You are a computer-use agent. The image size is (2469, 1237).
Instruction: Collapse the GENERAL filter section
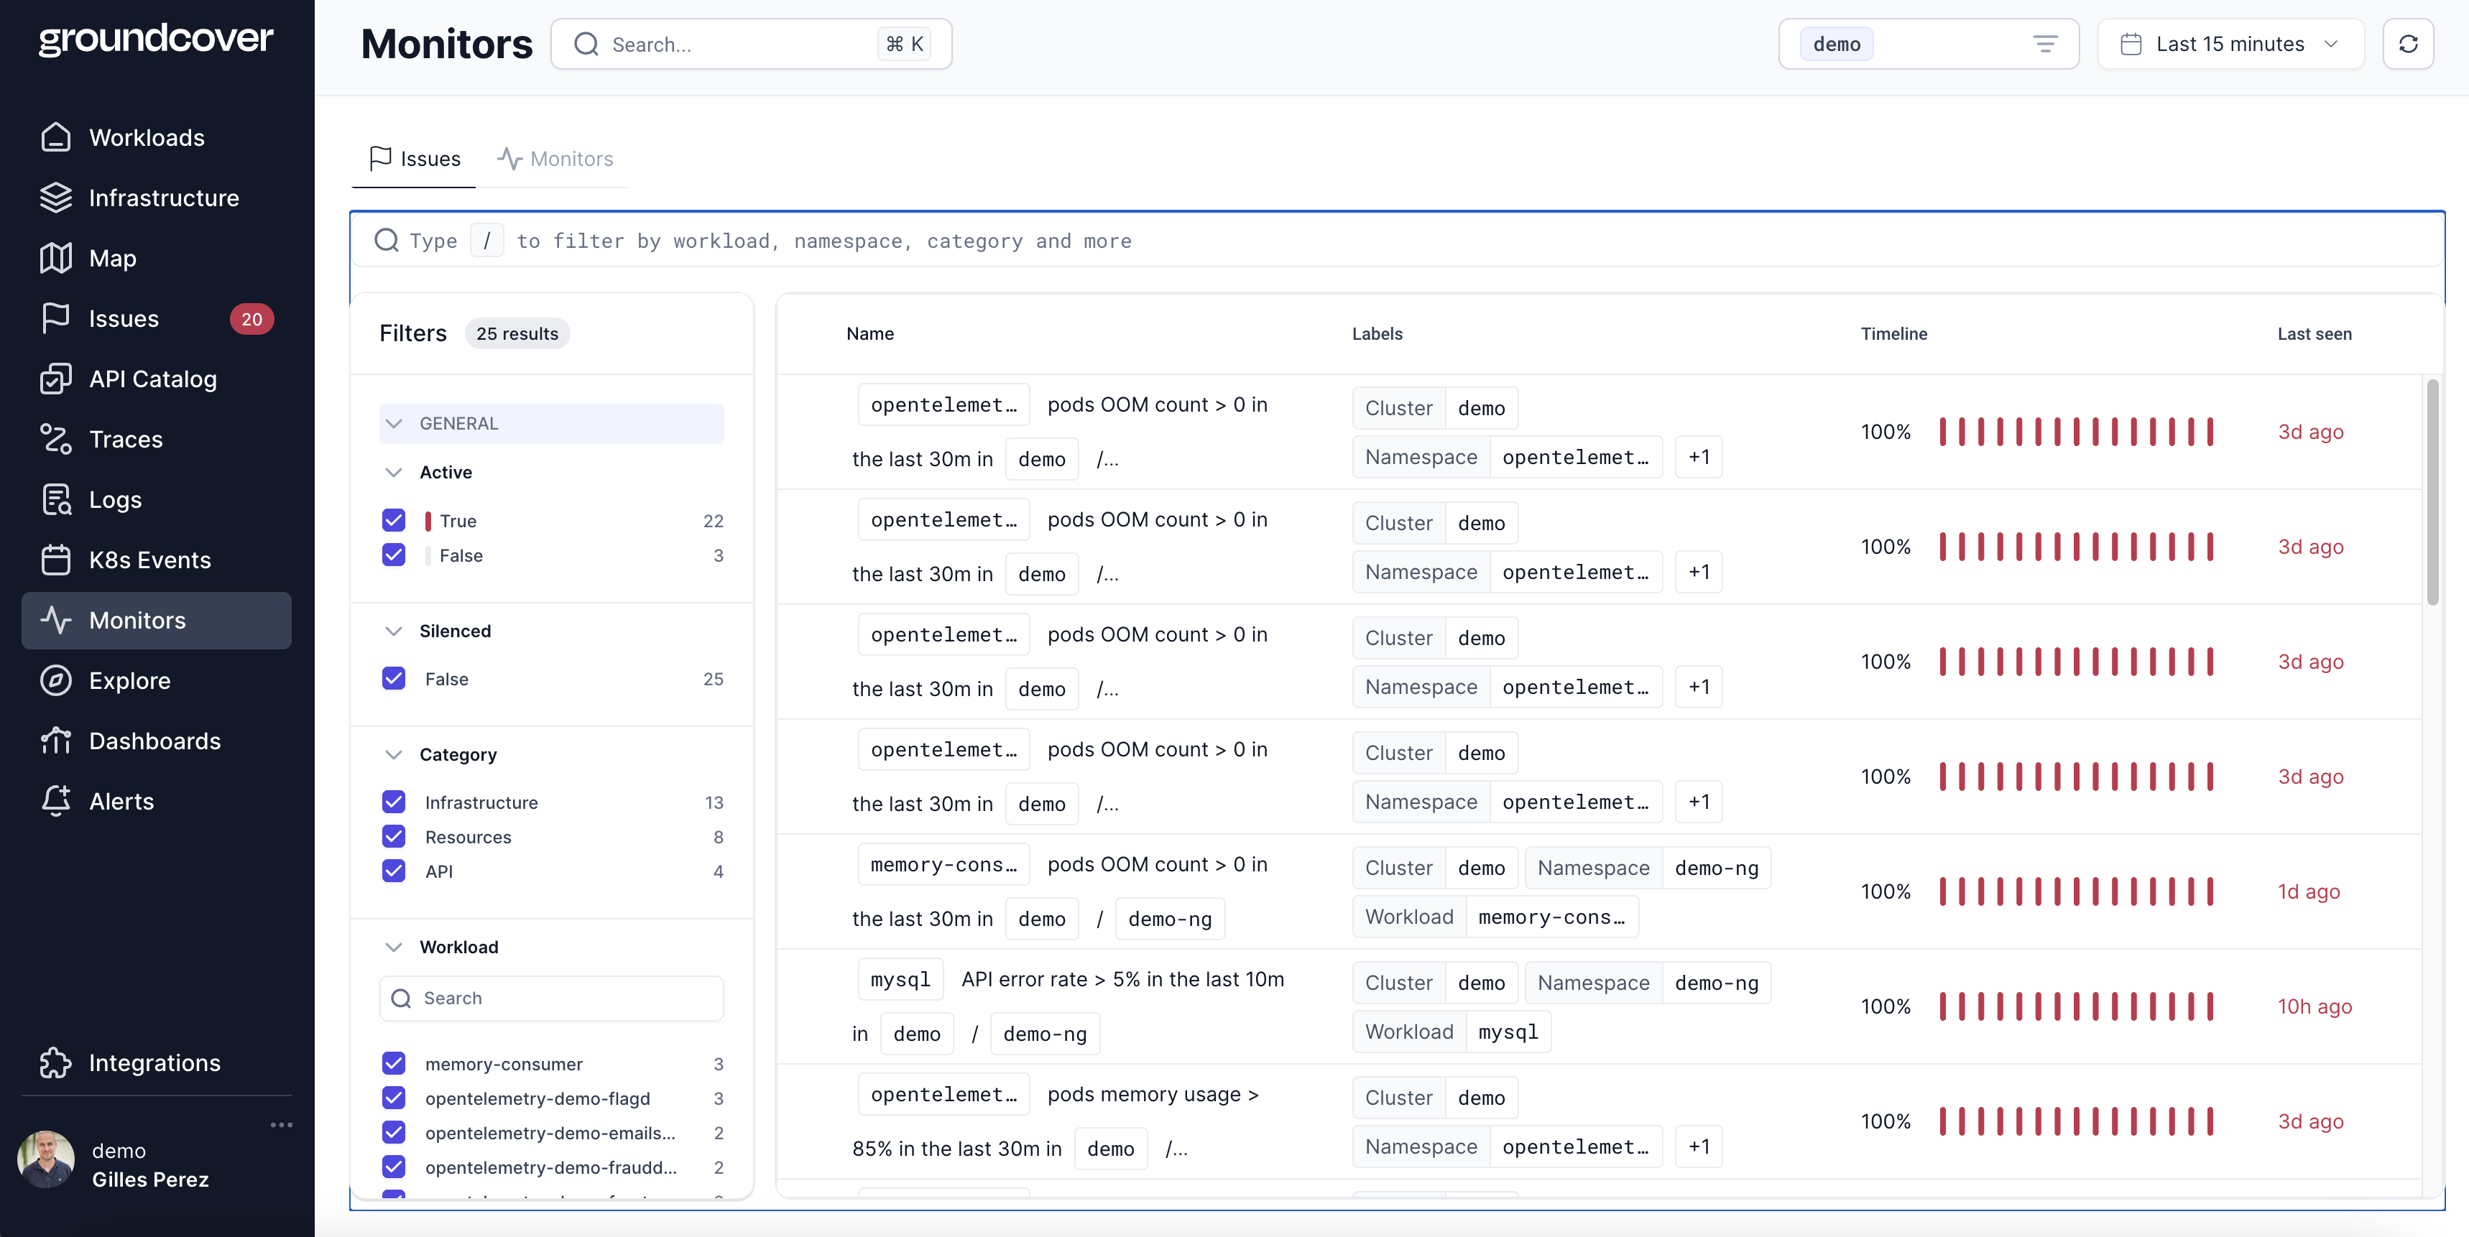click(x=393, y=424)
